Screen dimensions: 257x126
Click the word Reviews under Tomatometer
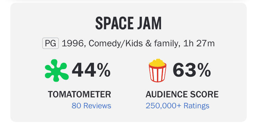tap(97, 106)
